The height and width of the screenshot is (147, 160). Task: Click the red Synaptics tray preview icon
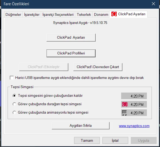tap(125, 104)
